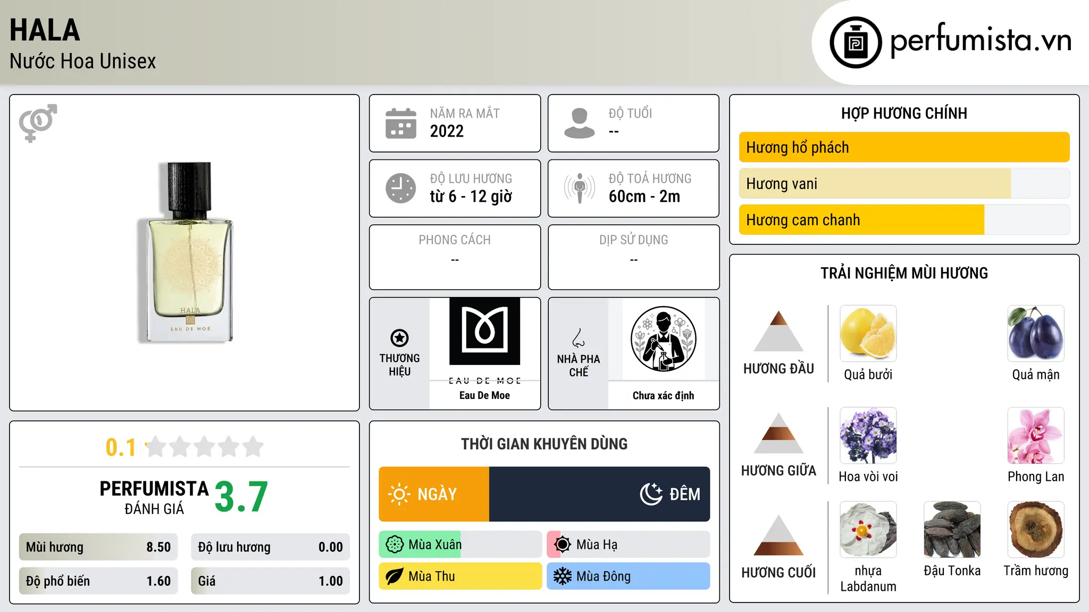Click the star badge icon above Thương hiệu
1089x612 pixels.
[x=399, y=338]
